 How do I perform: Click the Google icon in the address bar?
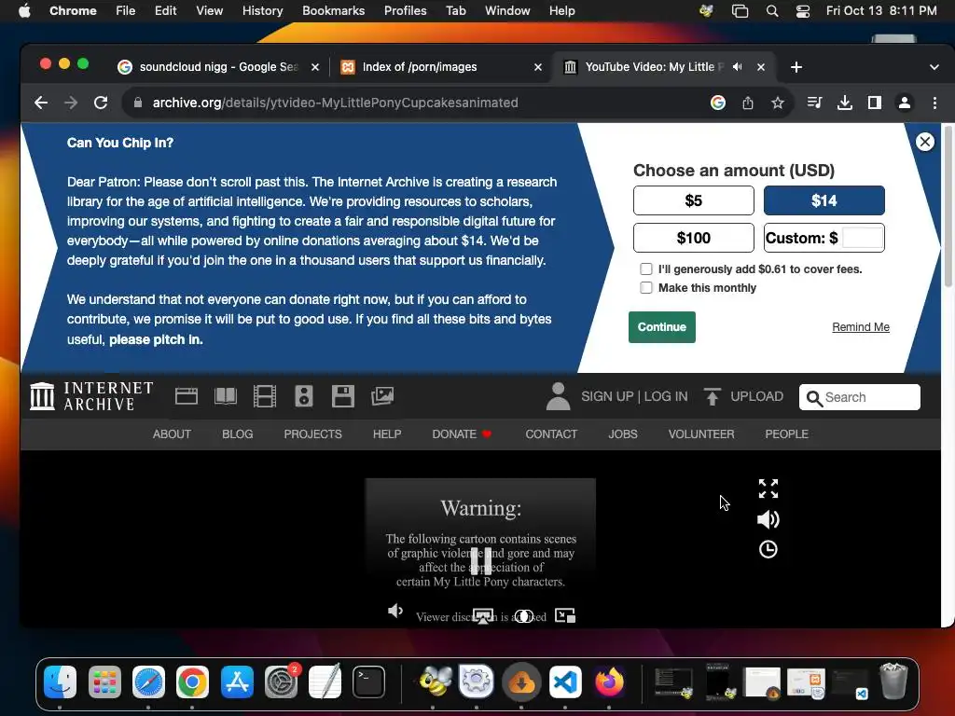pyautogui.click(x=717, y=103)
